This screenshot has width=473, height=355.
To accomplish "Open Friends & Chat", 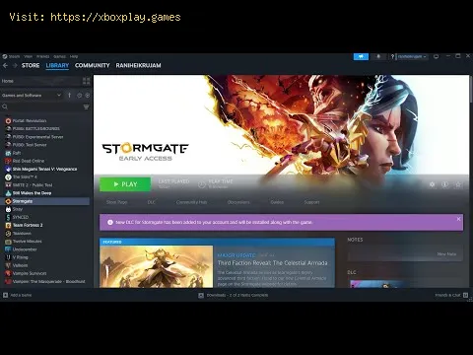I will [451, 295].
